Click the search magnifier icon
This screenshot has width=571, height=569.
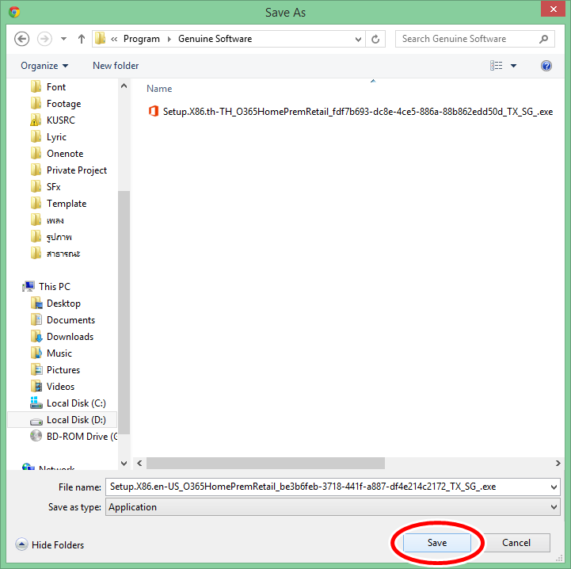point(544,39)
